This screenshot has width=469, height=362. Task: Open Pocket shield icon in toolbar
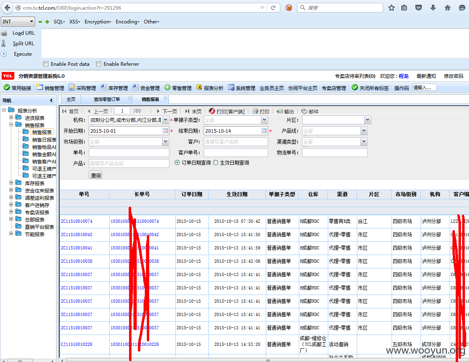tap(419, 8)
